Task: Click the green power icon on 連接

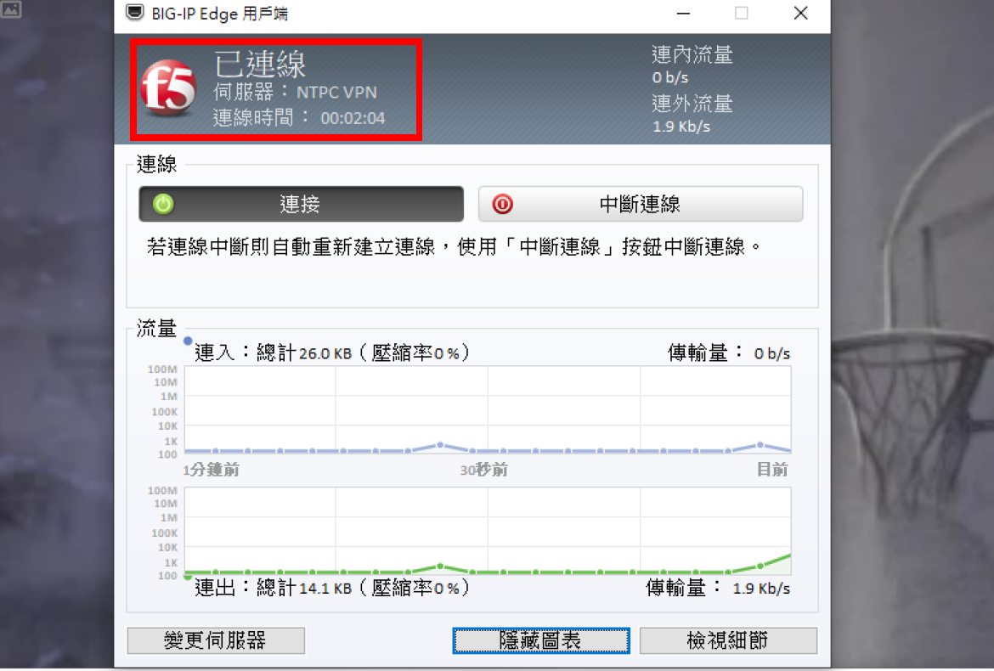Action: pyautogui.click(x=163, y=204)
